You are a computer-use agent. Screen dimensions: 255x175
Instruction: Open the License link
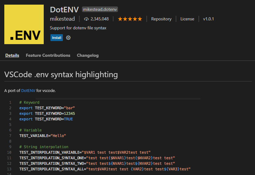click(187, 19)
